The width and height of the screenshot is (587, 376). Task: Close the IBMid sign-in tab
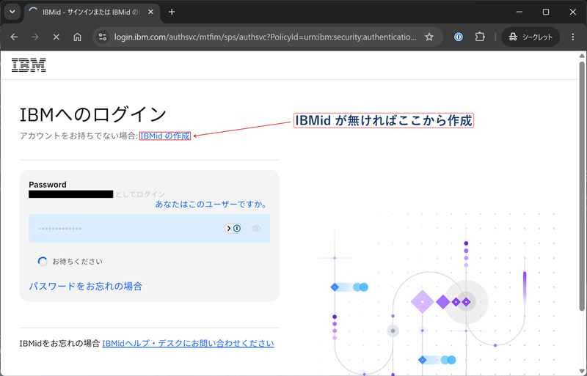point(150,12)
